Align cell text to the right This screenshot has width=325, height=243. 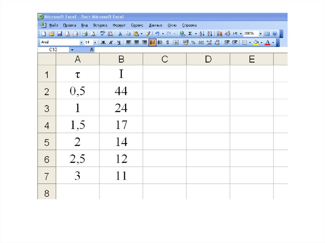coord(144,42)
